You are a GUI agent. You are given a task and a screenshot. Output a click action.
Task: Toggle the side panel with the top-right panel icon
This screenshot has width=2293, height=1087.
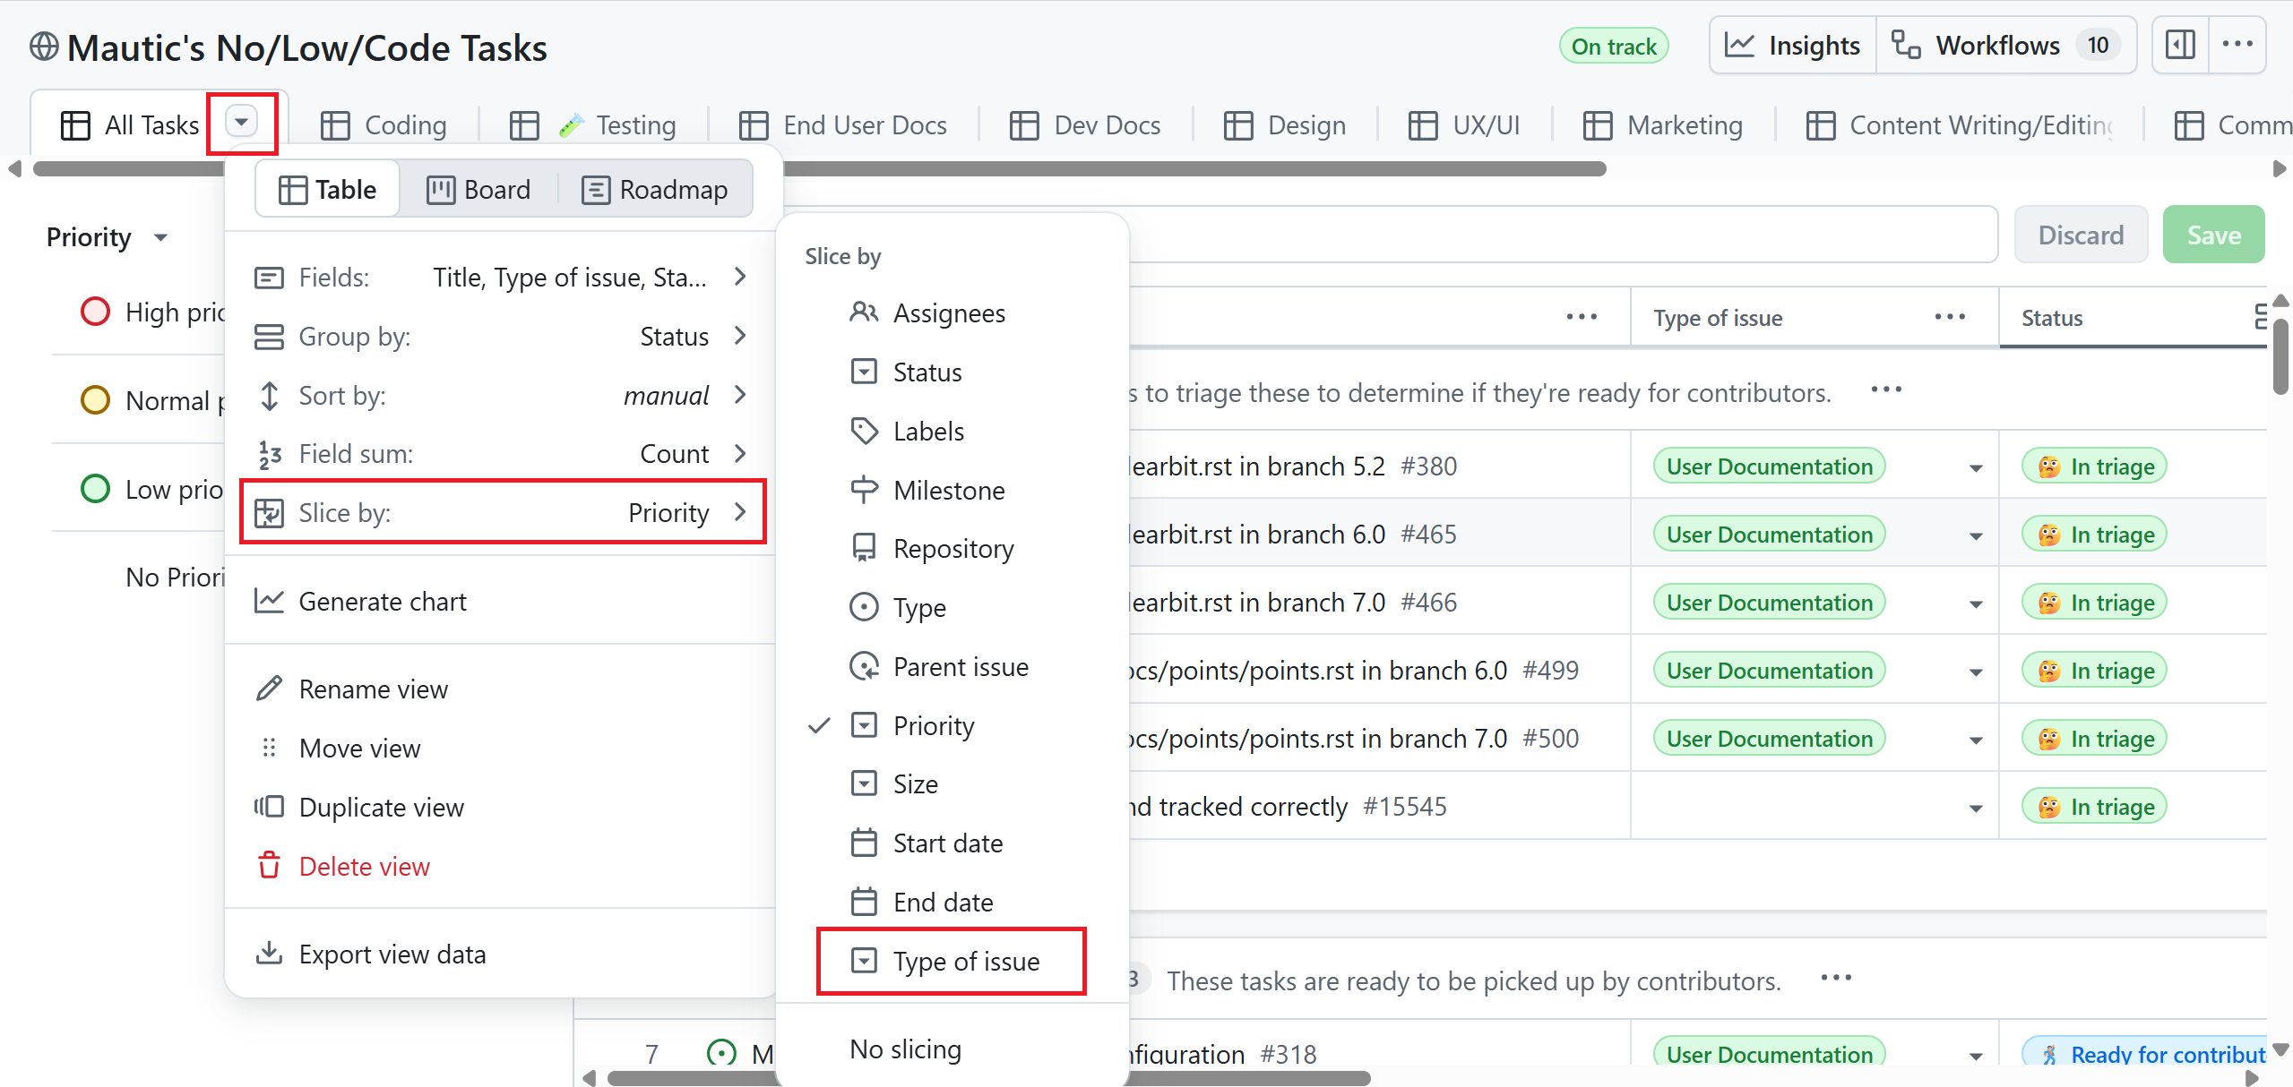pos(2180,44)
